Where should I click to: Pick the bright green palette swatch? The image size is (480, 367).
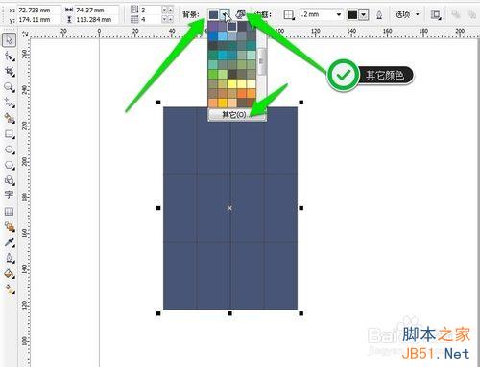coord(213,75)
